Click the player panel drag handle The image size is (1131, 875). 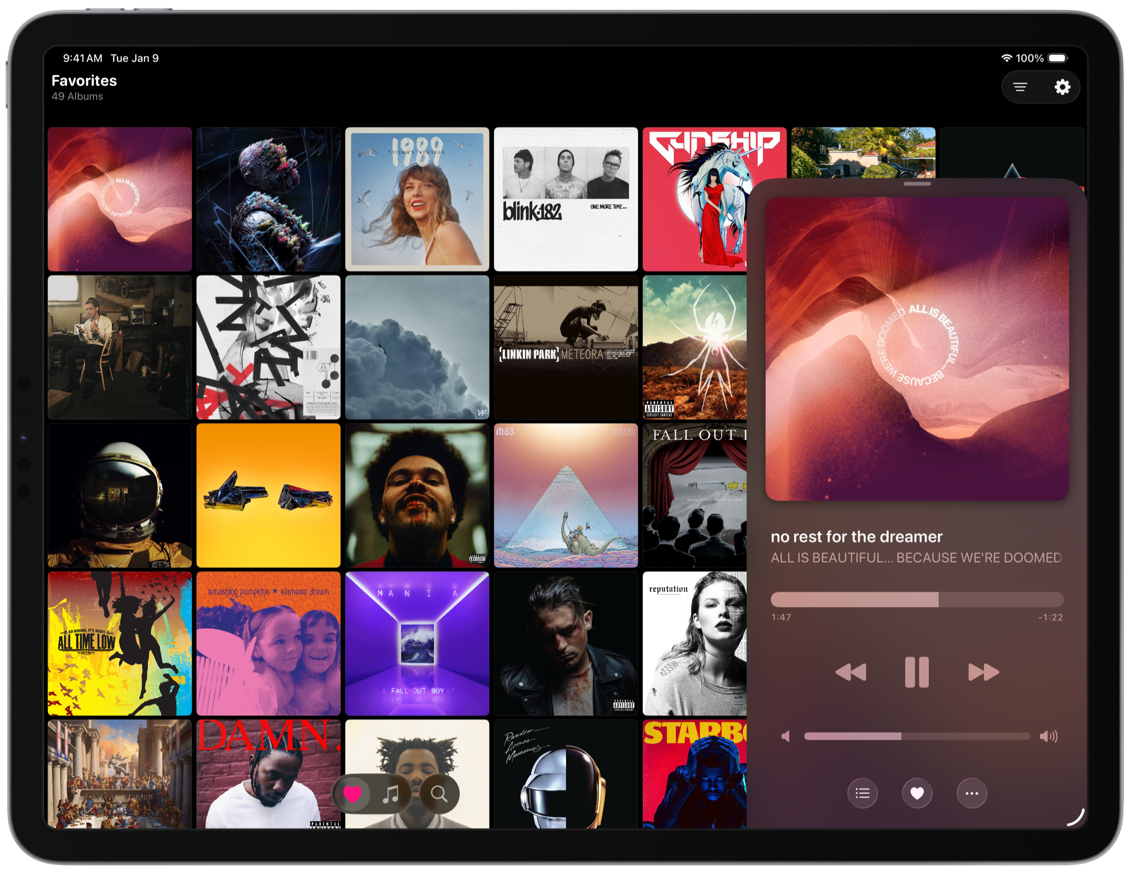[x=917, y=184]
